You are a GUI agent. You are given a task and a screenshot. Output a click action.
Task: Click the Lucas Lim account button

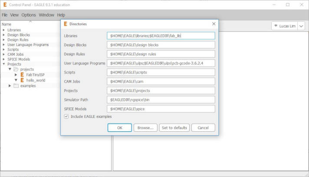point(285,26)
